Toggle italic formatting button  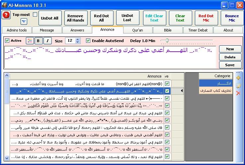[47, 41]
